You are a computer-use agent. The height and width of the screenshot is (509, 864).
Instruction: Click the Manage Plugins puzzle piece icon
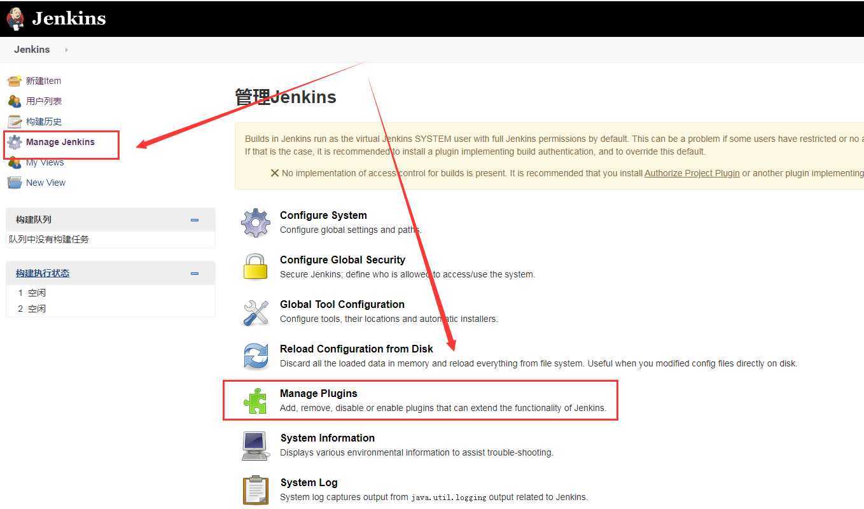[256, 401]
